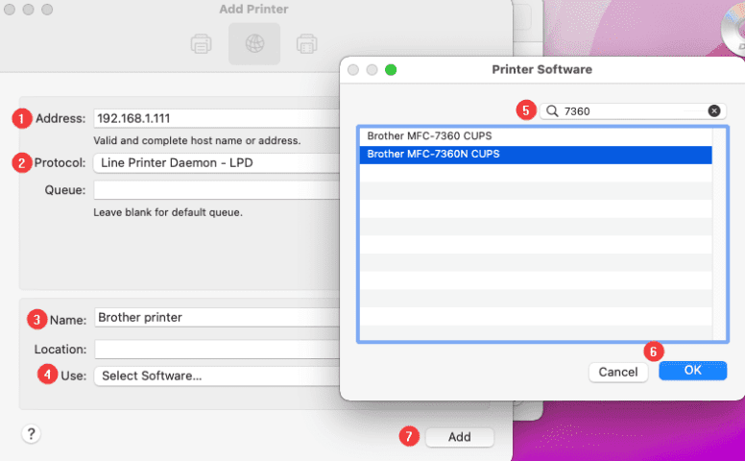Click the Location text field
The height and width of the screenshot is (461, 745).
[216, 350]
